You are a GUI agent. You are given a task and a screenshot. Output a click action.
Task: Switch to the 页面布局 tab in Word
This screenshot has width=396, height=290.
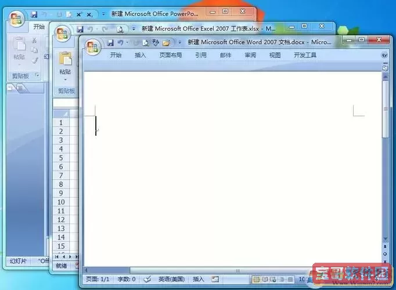[171, 55]
